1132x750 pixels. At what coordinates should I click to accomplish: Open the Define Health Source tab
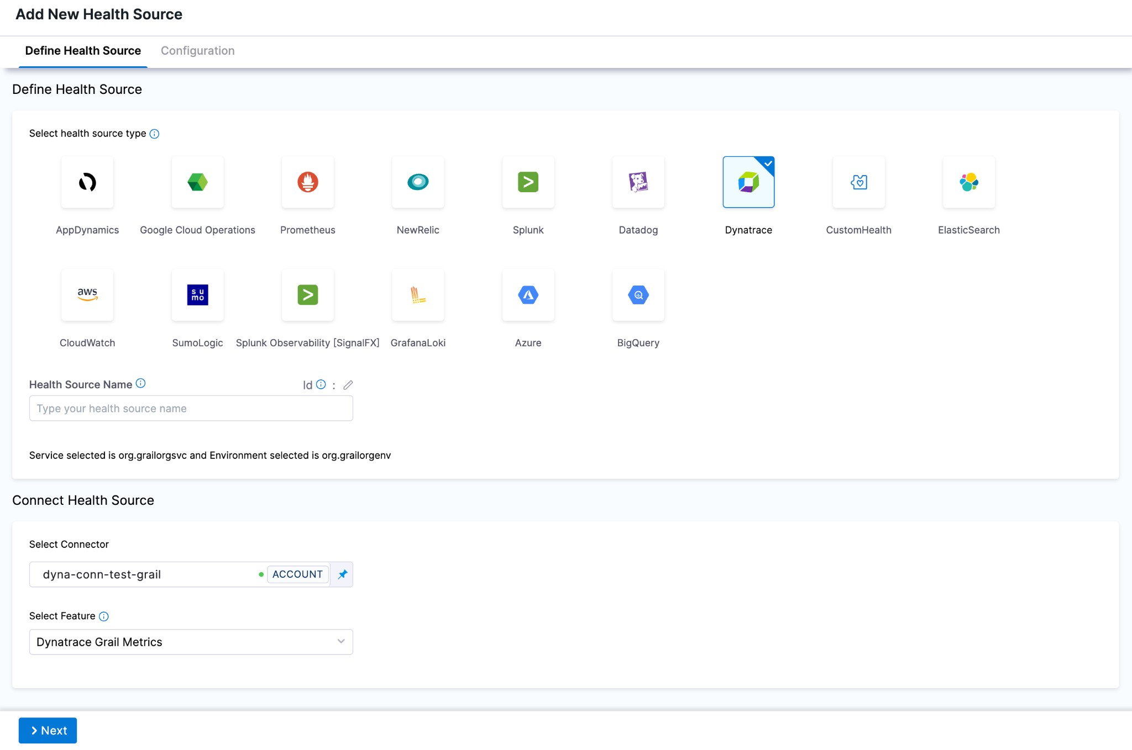pyautogui.click(x=82, y=50)
